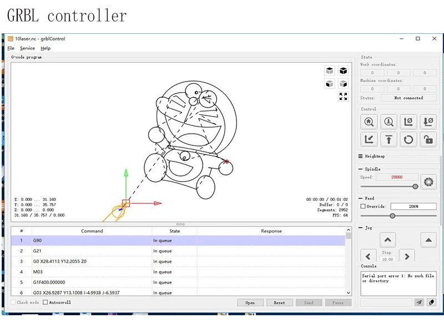Click the spindle Speed slider handle
Viewport: 444px width, 333px height.
[x=415, y=186]
